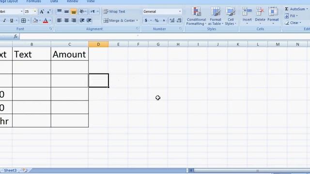Apply the red font color

tap(46, 20)
